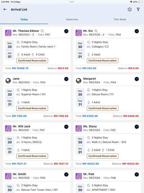
Task: Click hotel building icon on Ms. Diana card
Action: 78,129
